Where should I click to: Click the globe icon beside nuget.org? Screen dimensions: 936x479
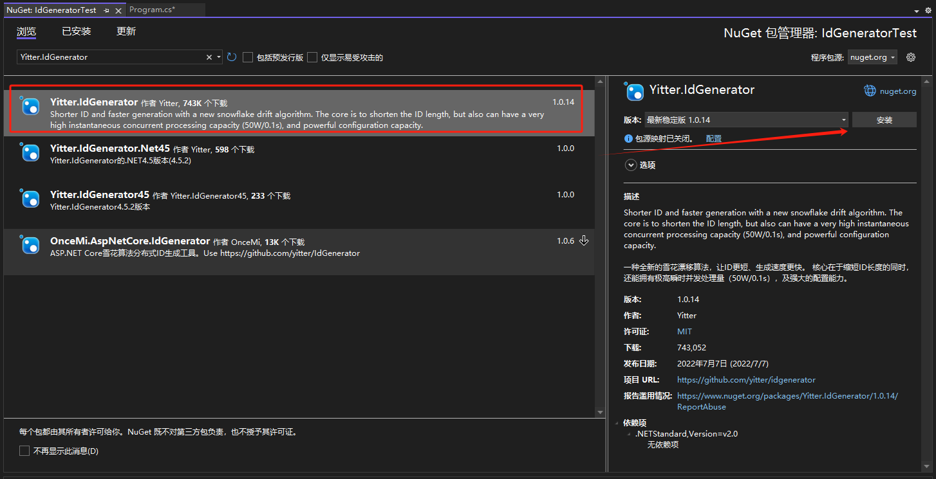tap(870, 91)
